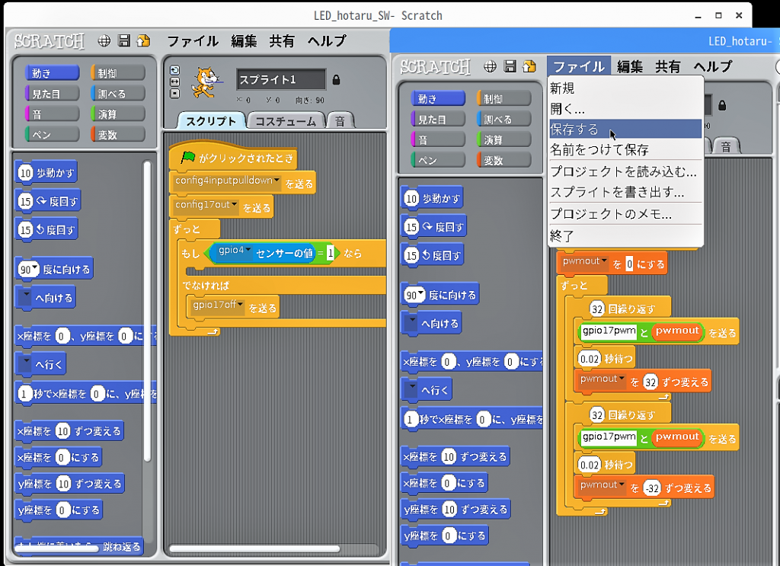Click the floppy save icon in the front window
Viewport: 780px width, 566px height.
pos(510,66)
